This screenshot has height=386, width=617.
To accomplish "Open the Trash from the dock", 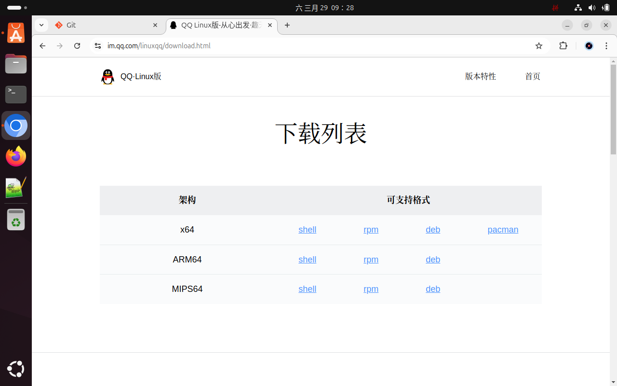I will tap(16, 220).
